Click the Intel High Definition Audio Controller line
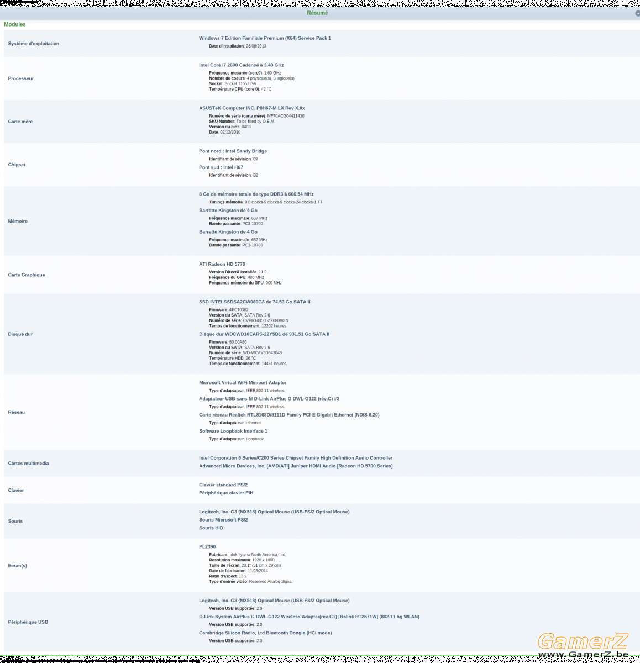The width and height of the screenshot is (640, 663). point(296,458)
